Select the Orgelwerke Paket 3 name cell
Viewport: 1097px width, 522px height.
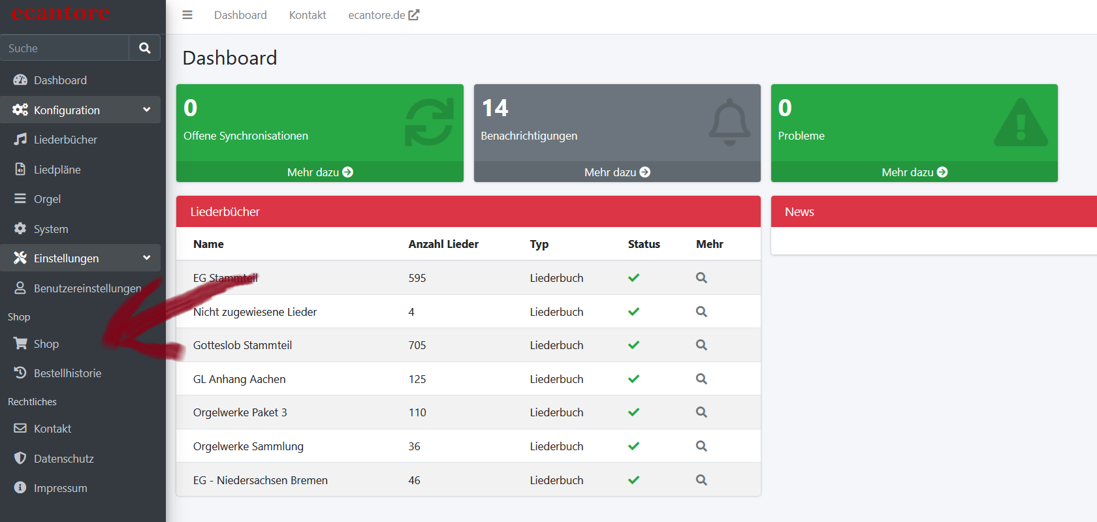240,412
